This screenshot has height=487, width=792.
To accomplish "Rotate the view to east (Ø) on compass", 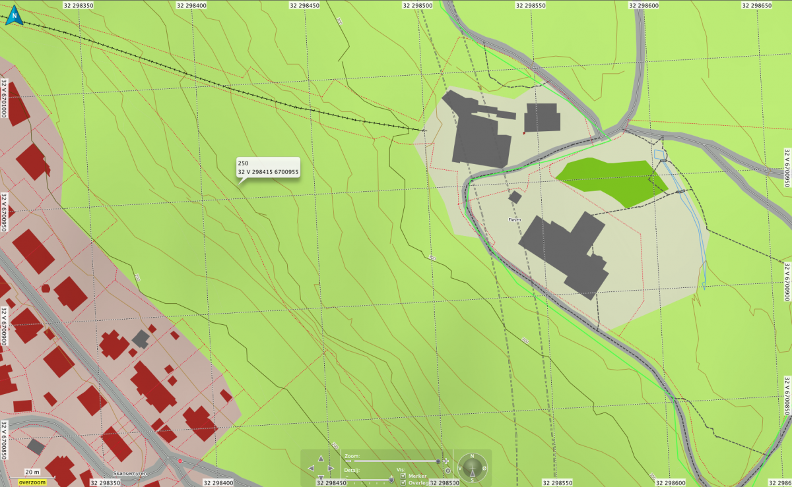I will (484, 468).
